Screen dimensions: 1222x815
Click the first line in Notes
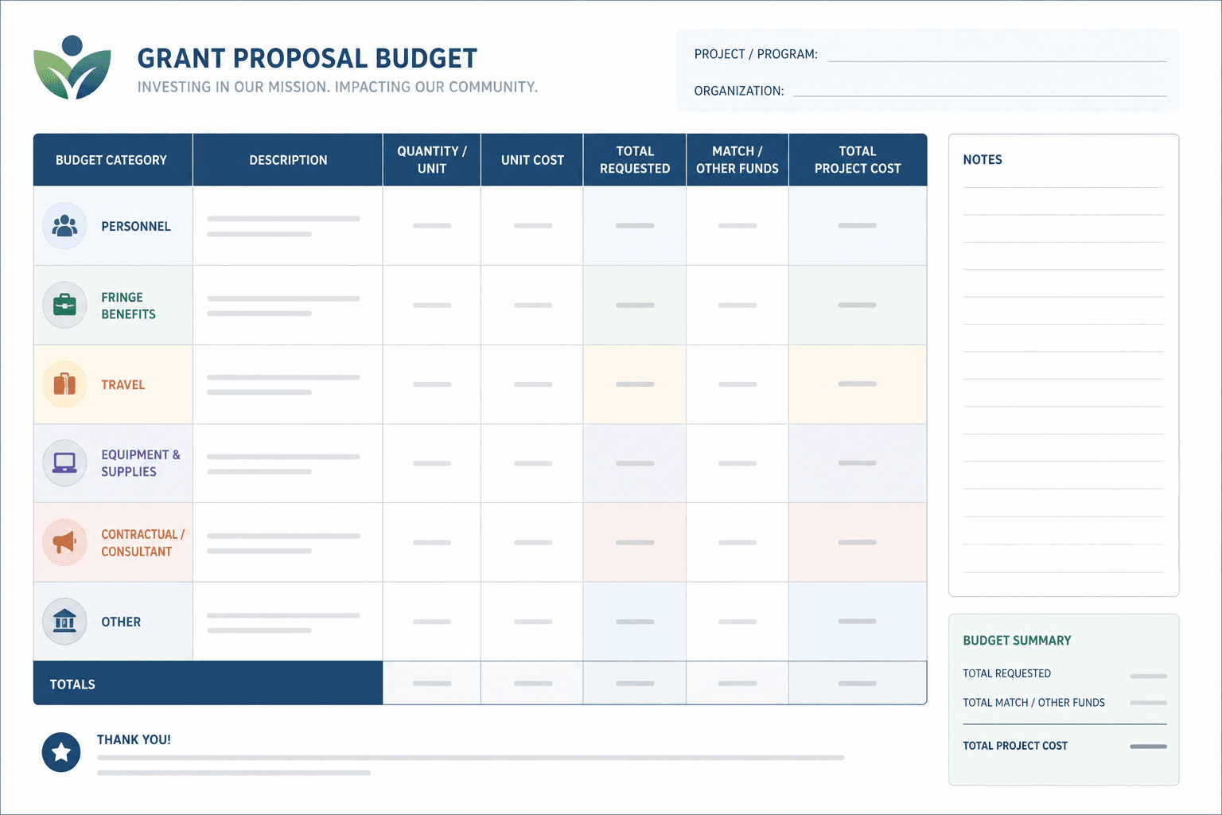(x=1063, y=187)
